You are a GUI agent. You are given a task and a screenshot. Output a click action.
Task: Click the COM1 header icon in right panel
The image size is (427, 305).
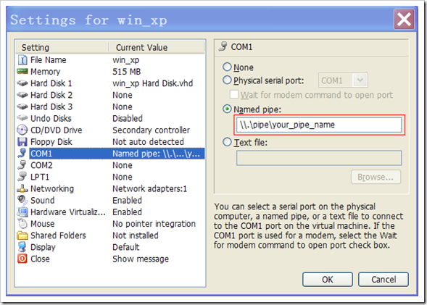point(223,46)
